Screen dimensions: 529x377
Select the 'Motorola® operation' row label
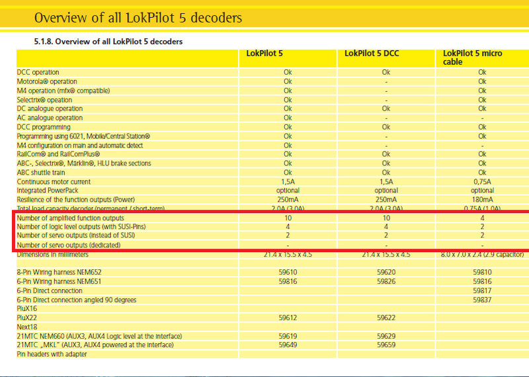point(47,81)
